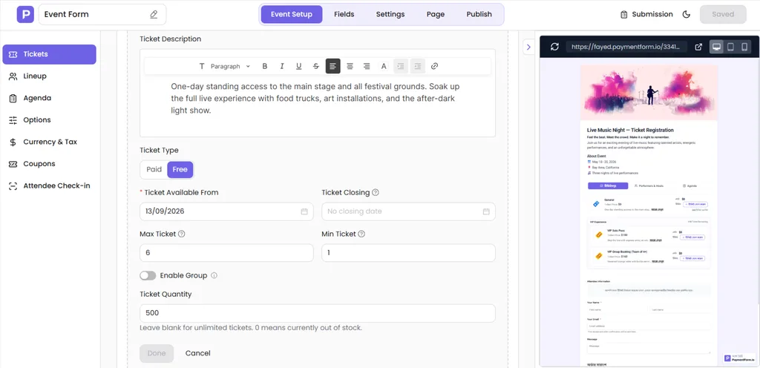Screen dimensions: 760x368
Task: Toggle dark mode moon icon
Action: click(687, 15)
